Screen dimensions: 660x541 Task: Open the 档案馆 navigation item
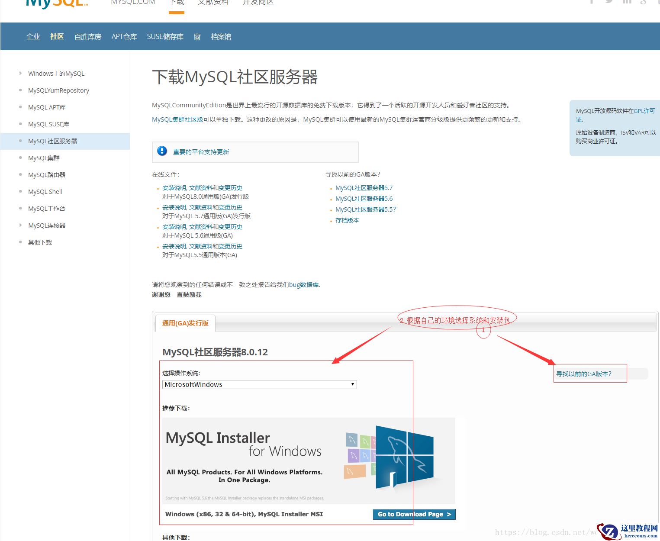(221, 36)
